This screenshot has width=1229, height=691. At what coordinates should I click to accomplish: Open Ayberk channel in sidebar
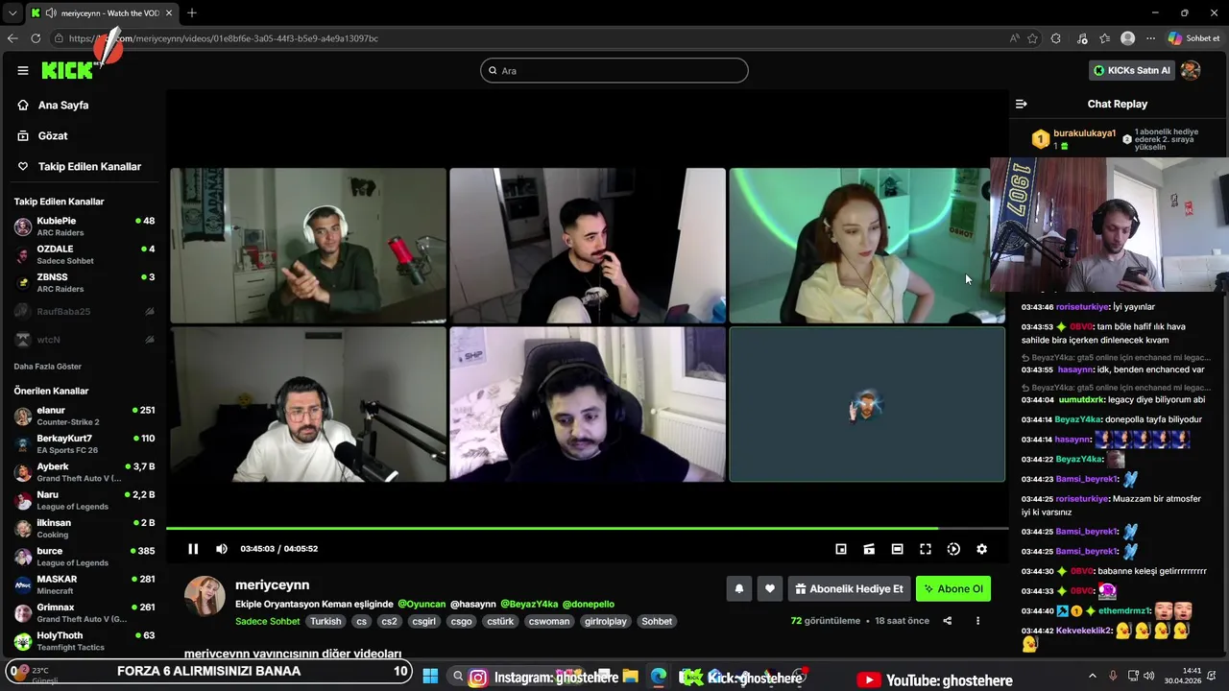pos(84,472)
